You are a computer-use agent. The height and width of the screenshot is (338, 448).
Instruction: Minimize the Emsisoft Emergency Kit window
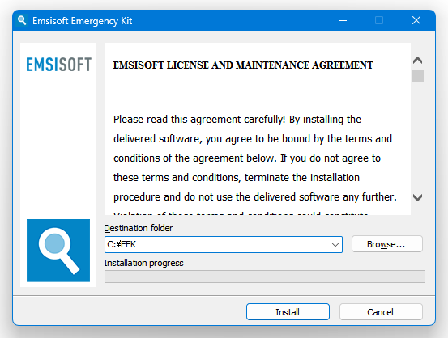[343, 20]
